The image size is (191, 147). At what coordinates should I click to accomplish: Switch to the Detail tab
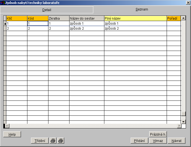click(47, 10)
